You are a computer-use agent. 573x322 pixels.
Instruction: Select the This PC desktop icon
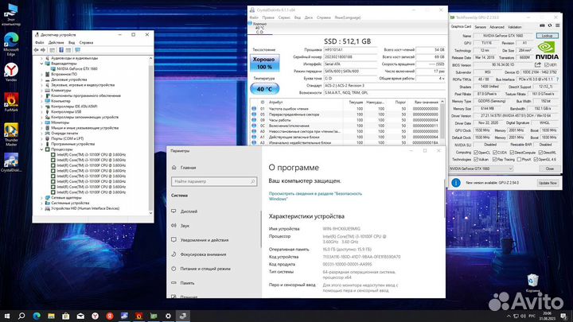pos(11,14)
